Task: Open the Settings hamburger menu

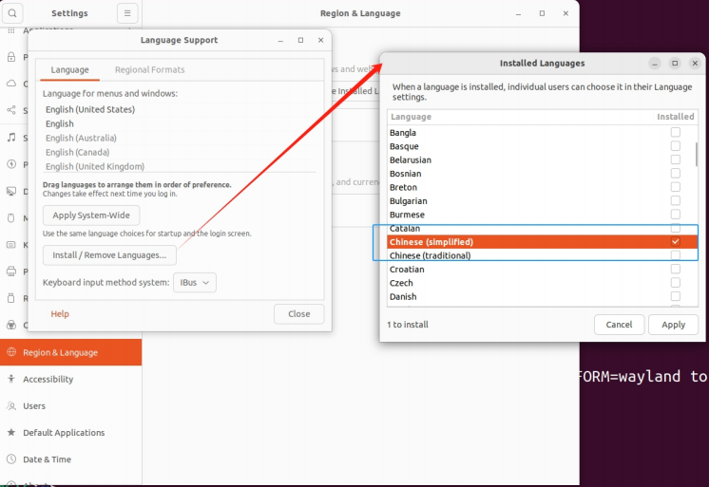Action: (x=127, y=13)
